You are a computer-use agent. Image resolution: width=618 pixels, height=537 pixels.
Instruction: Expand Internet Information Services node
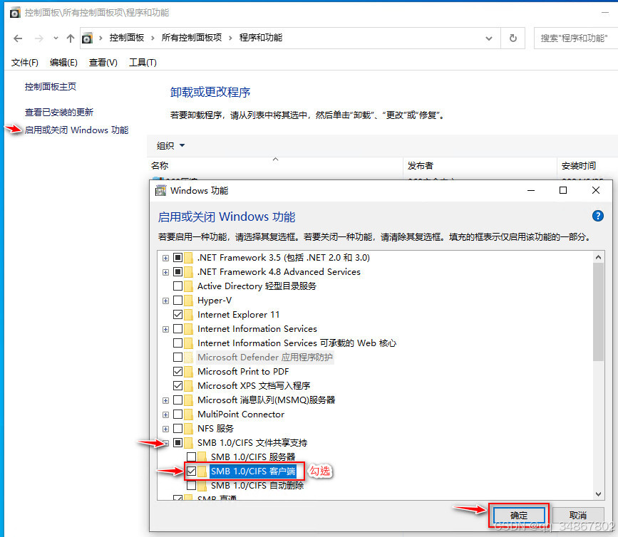pyautogui.click(x=165, y=329)
